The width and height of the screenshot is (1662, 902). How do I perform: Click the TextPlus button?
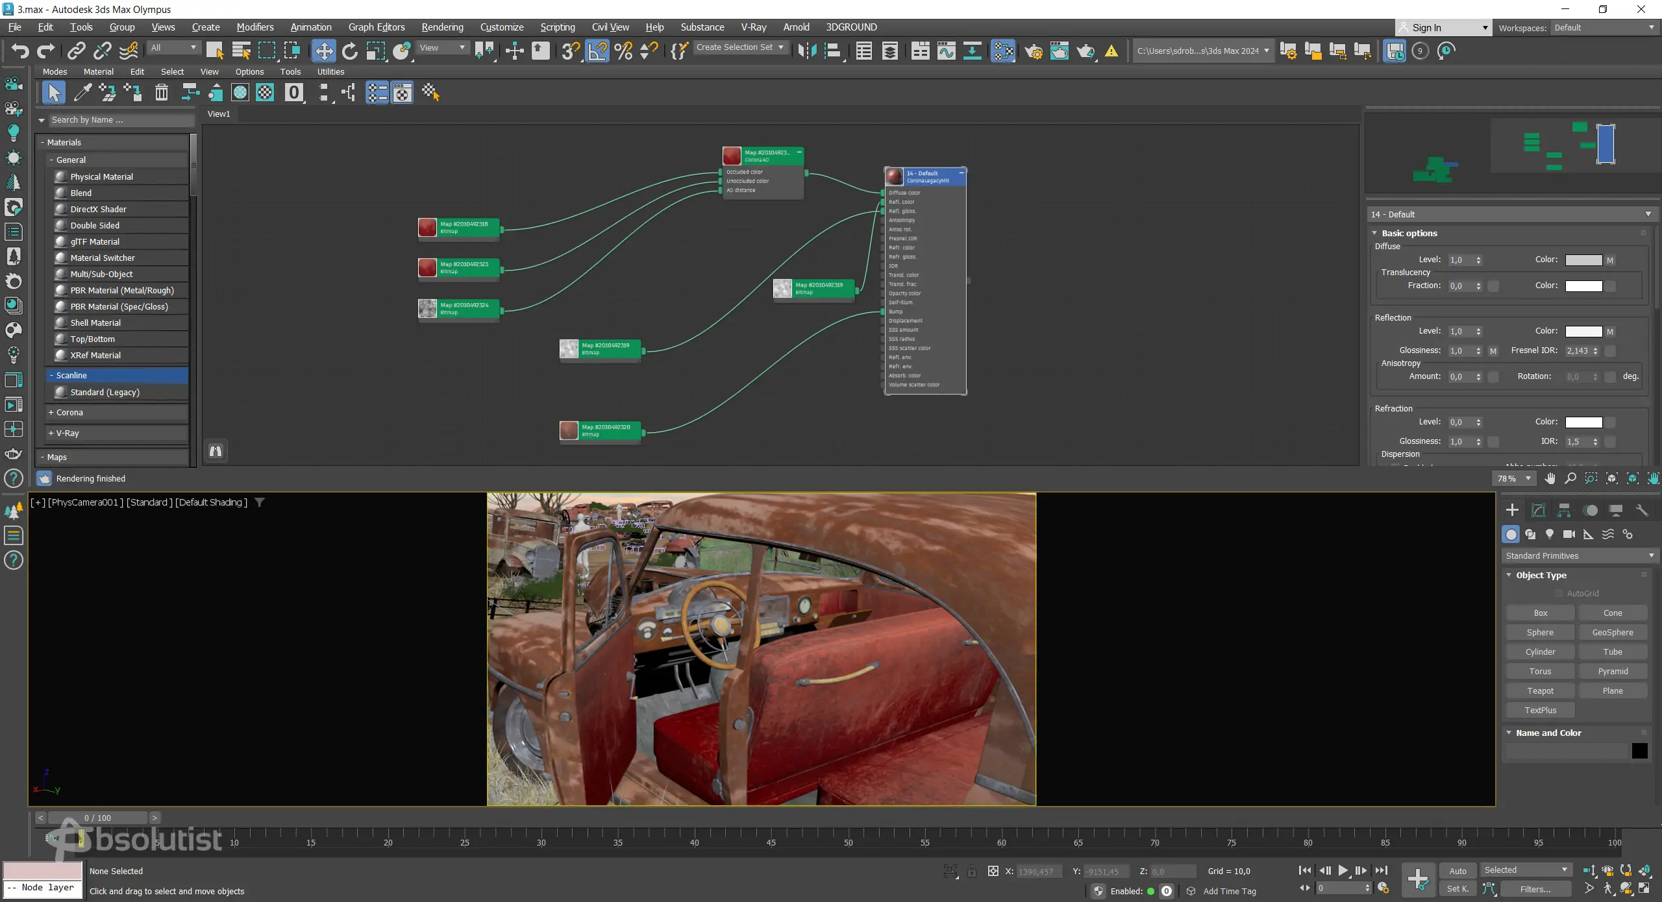tap(1540, 710)
